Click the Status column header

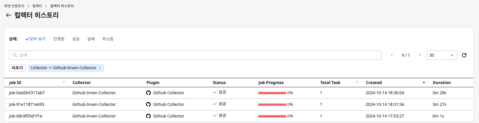pyautogui.click(x=219, y=83)
